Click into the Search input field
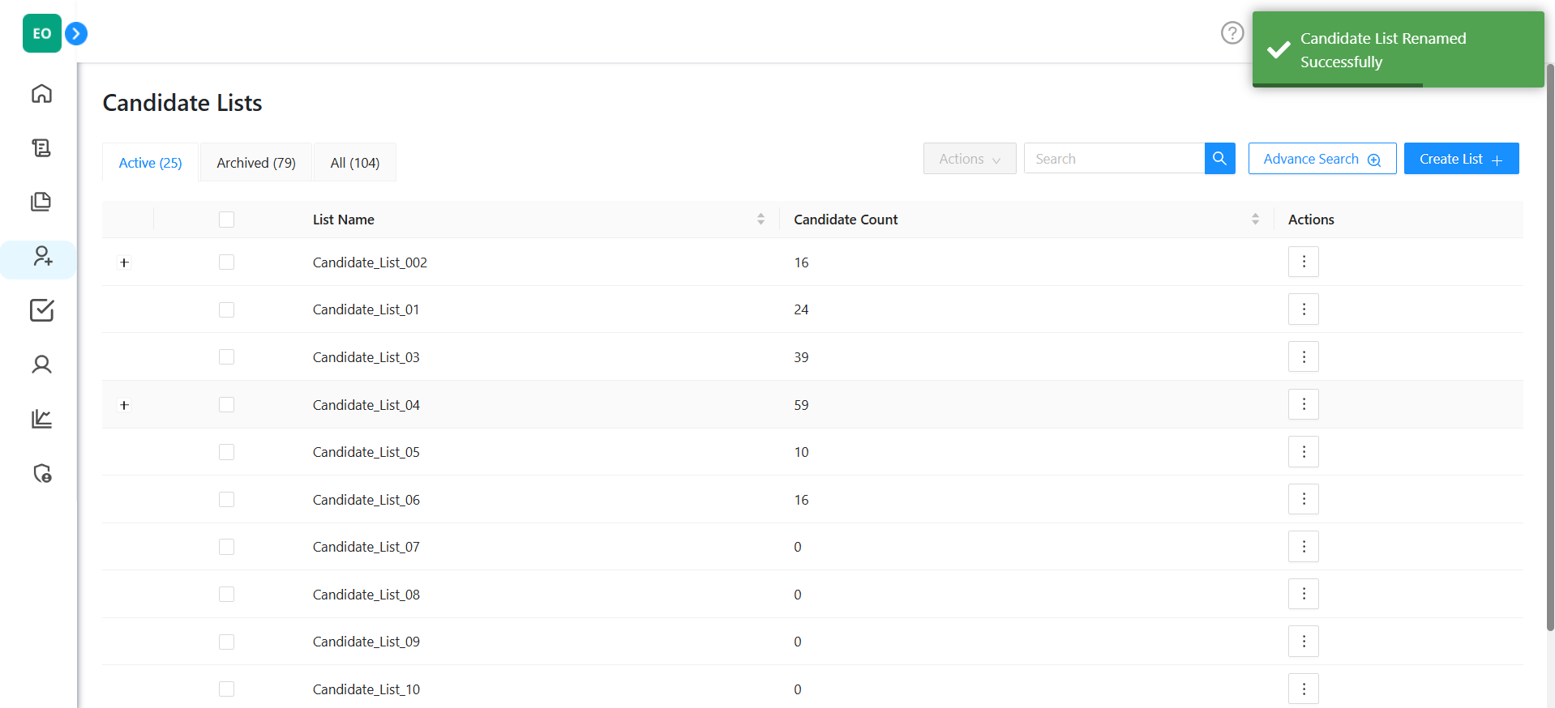The image size is (1555, 708). click(x=1113, y=159)
